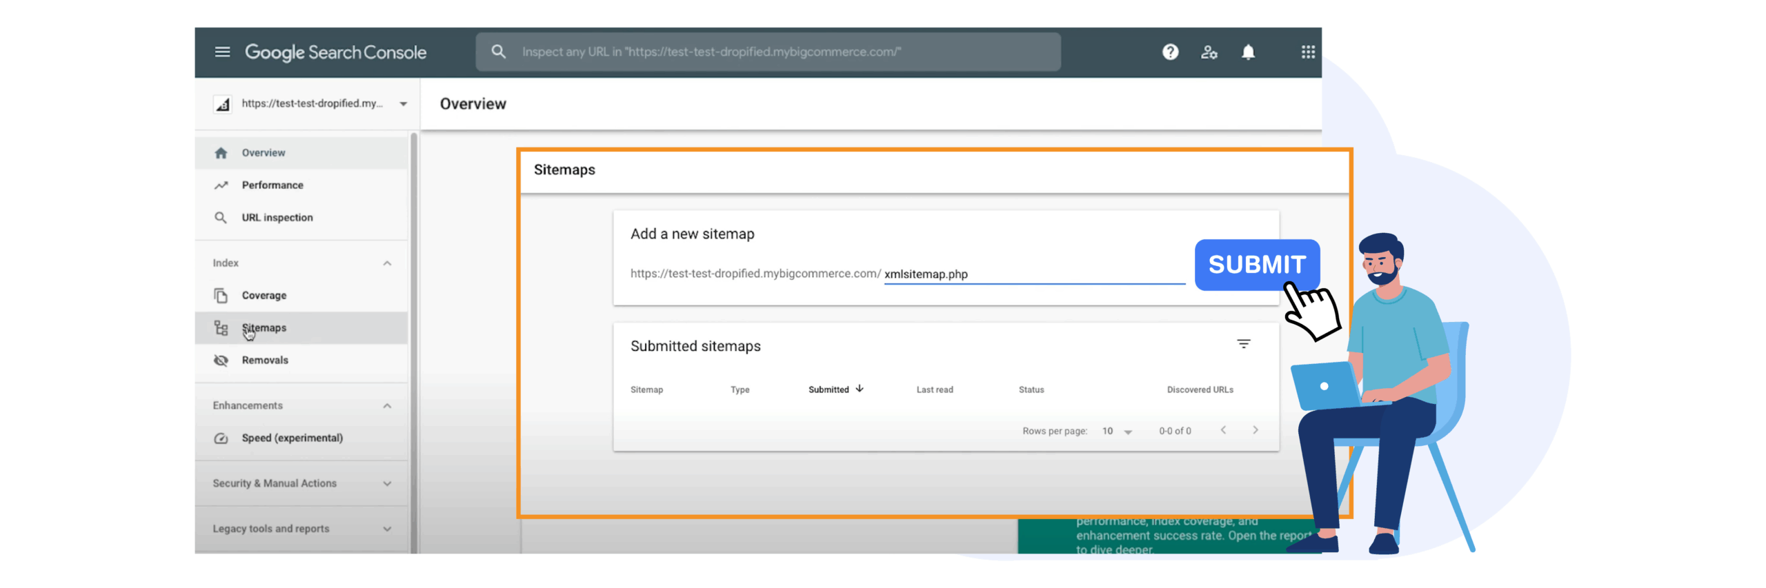The width and height of the screenshot is (1766, 588).
Task: Click the Last read column header
Action: 934,390
